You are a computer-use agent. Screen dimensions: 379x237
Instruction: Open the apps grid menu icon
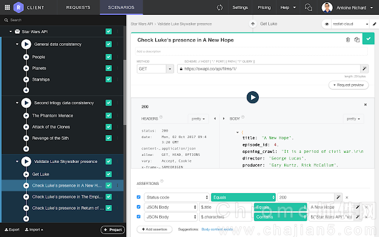(8, 8)
